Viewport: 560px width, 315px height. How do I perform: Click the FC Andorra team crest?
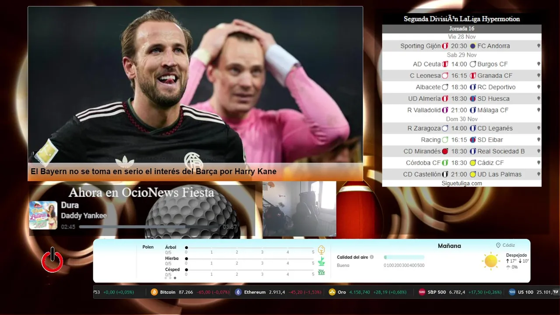coord(472,46)
